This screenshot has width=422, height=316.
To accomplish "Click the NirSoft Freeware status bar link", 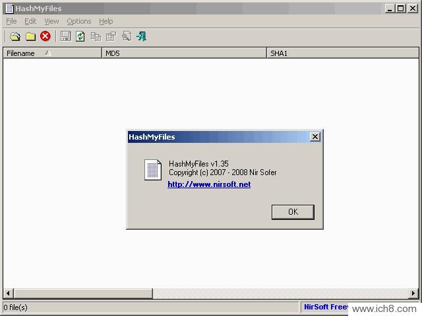I will coord(326,307).
